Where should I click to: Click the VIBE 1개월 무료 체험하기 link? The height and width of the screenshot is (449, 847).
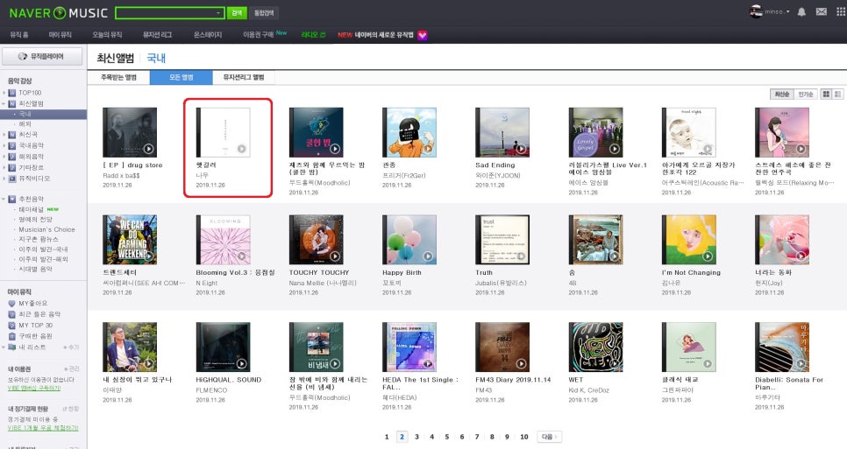pos(43,428)
